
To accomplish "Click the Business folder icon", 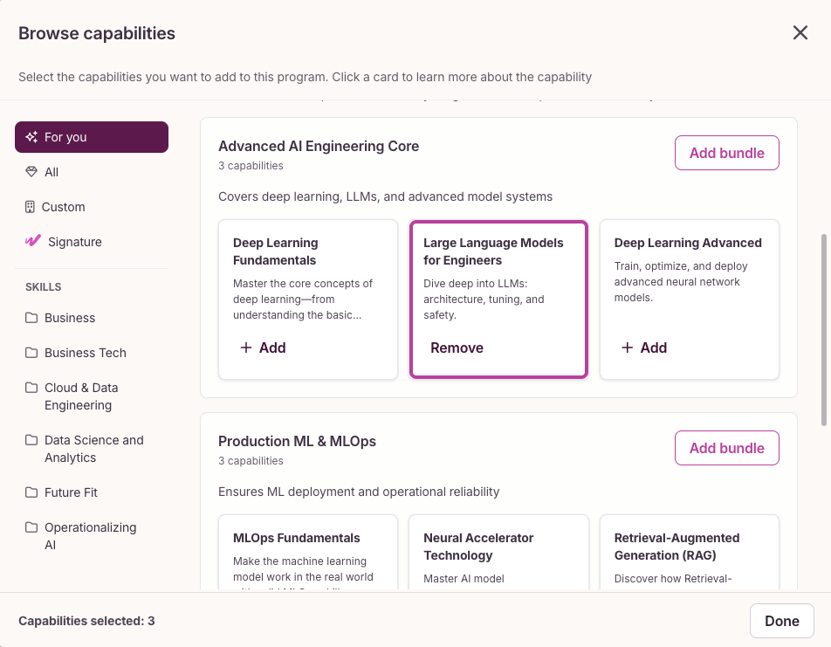I will point(31,318).
